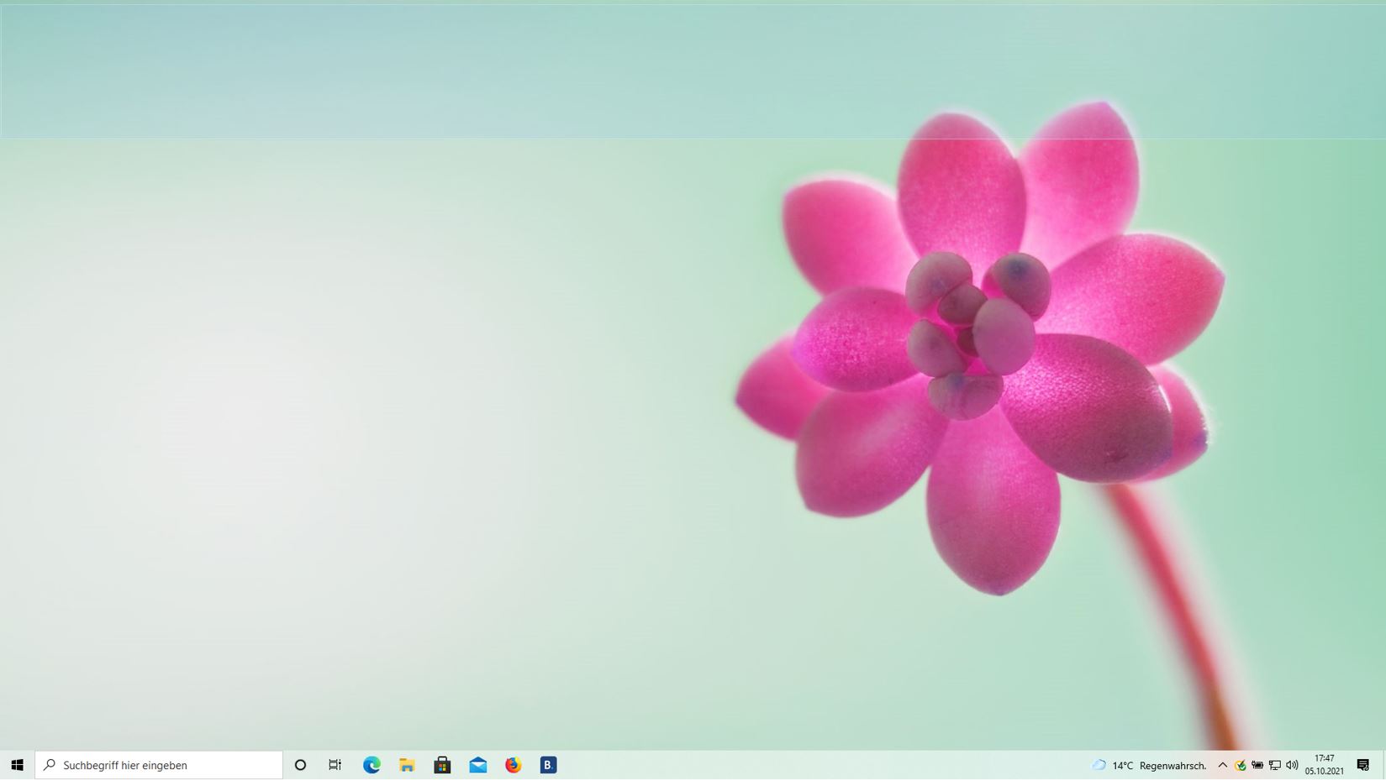This screenshot has height=781, width=1386.
Task: Open the network connection tray icon
Action: pos(1275,765)
